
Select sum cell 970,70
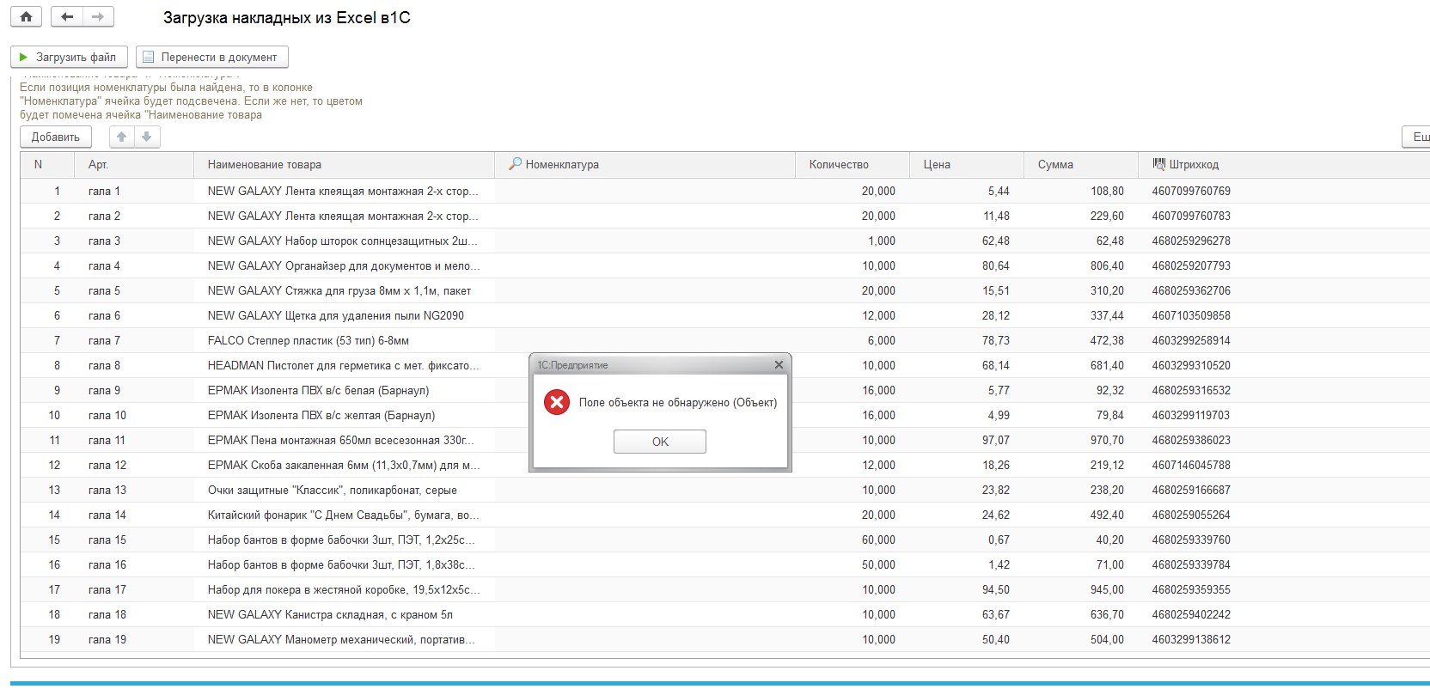coord(1080,440)
